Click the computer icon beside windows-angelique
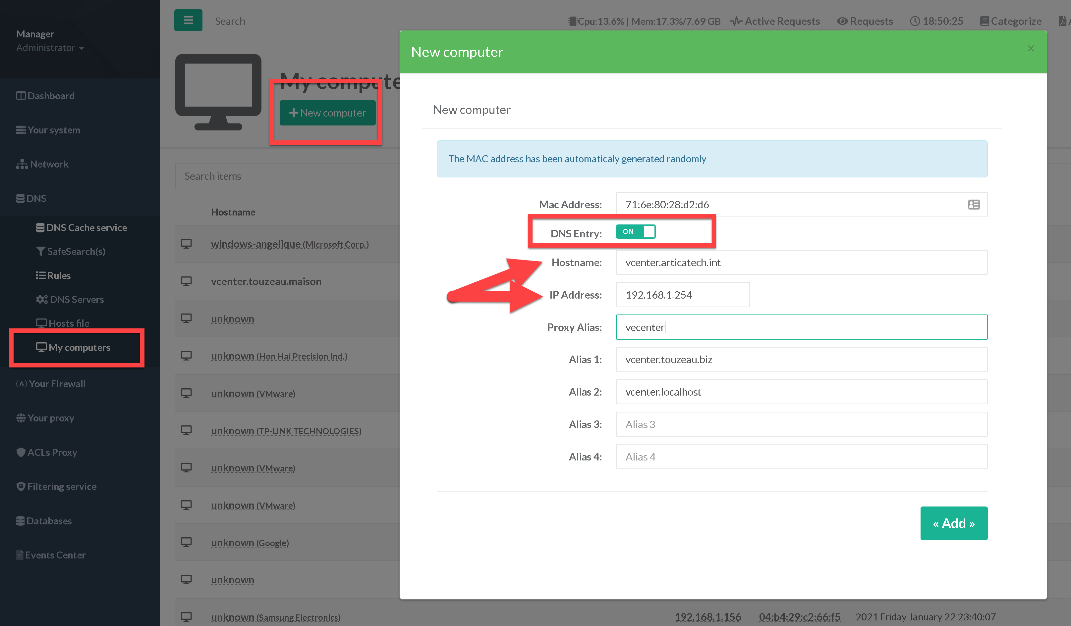 click(x=186, y=244)
